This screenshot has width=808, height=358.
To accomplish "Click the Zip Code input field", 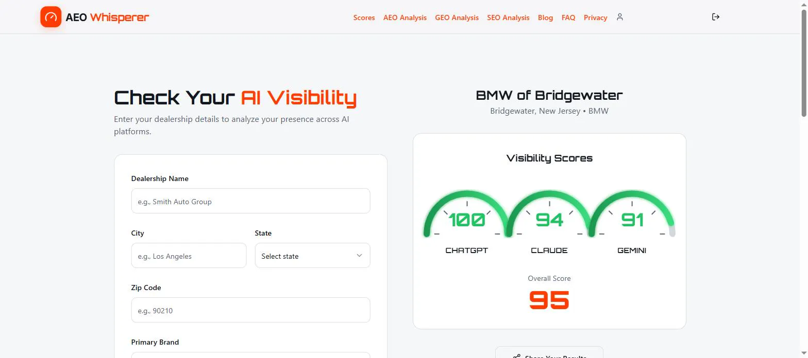I will point(250,310).
